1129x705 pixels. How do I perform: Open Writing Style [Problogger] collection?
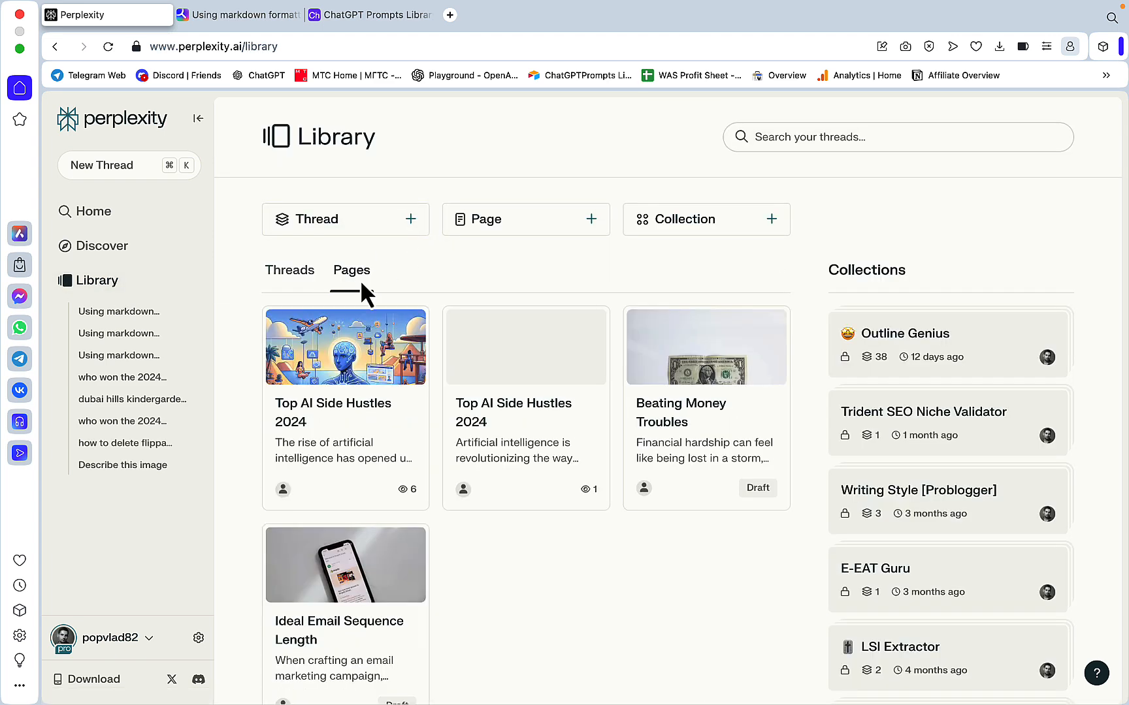coord(948,501)
